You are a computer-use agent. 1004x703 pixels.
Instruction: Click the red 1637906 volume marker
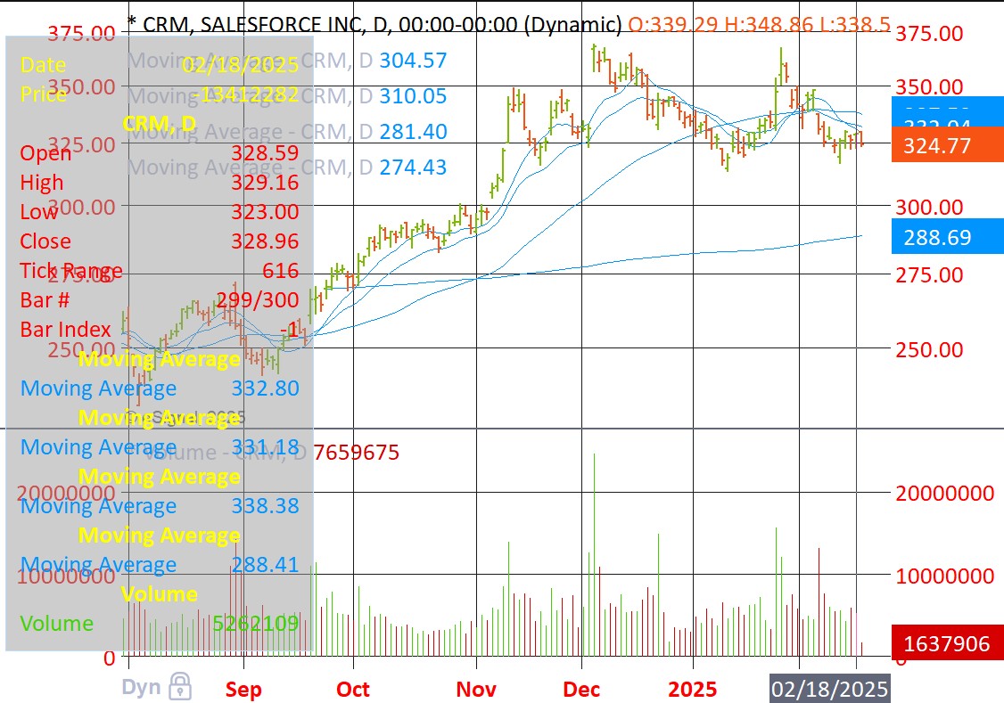[x=948, y=643]
